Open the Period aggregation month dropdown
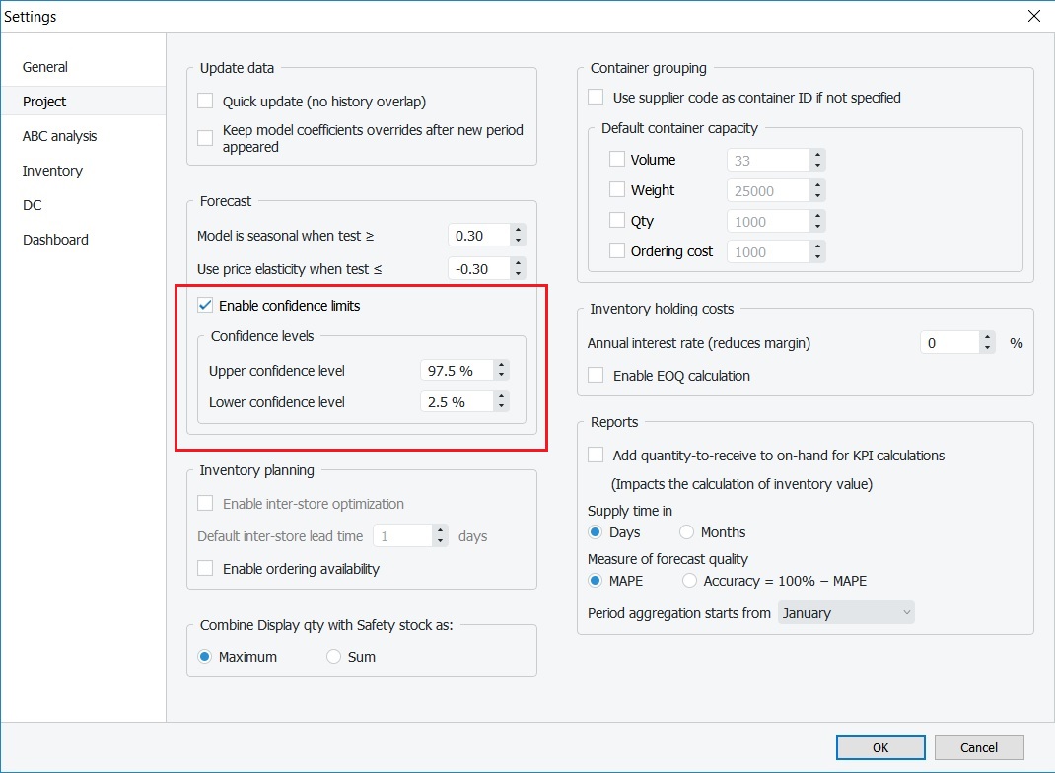 (x=846, y=613)
